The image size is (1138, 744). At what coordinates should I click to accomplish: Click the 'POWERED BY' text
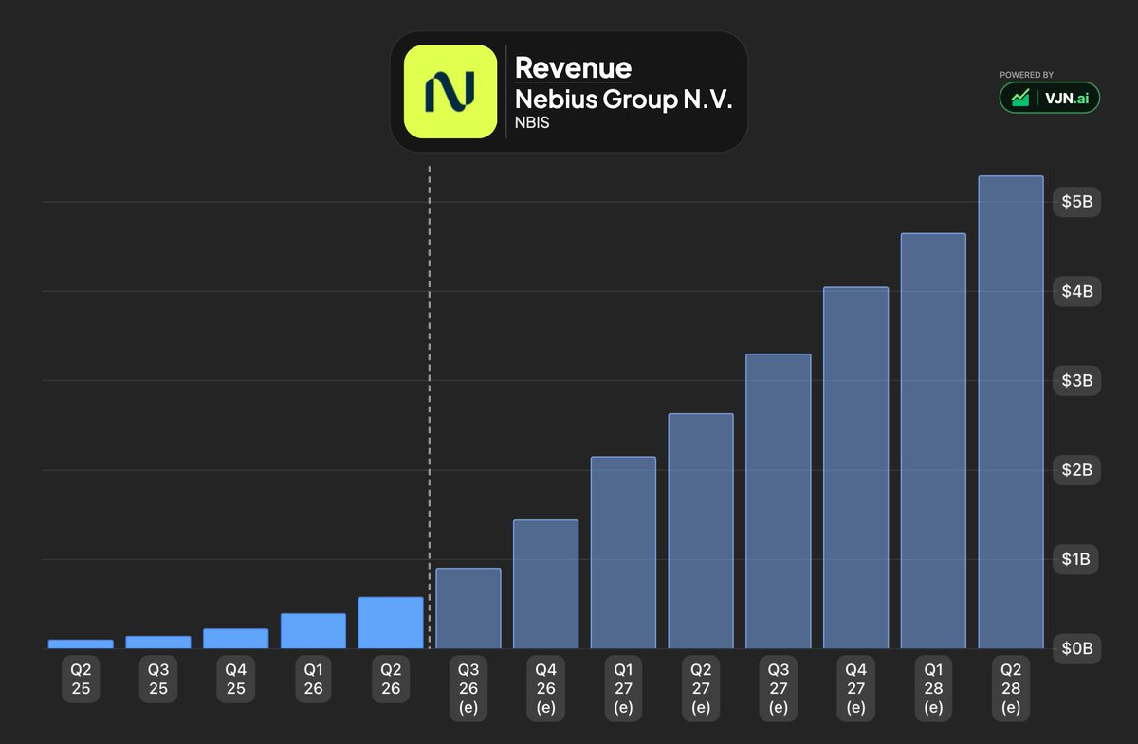click(x=1026, y=75)
